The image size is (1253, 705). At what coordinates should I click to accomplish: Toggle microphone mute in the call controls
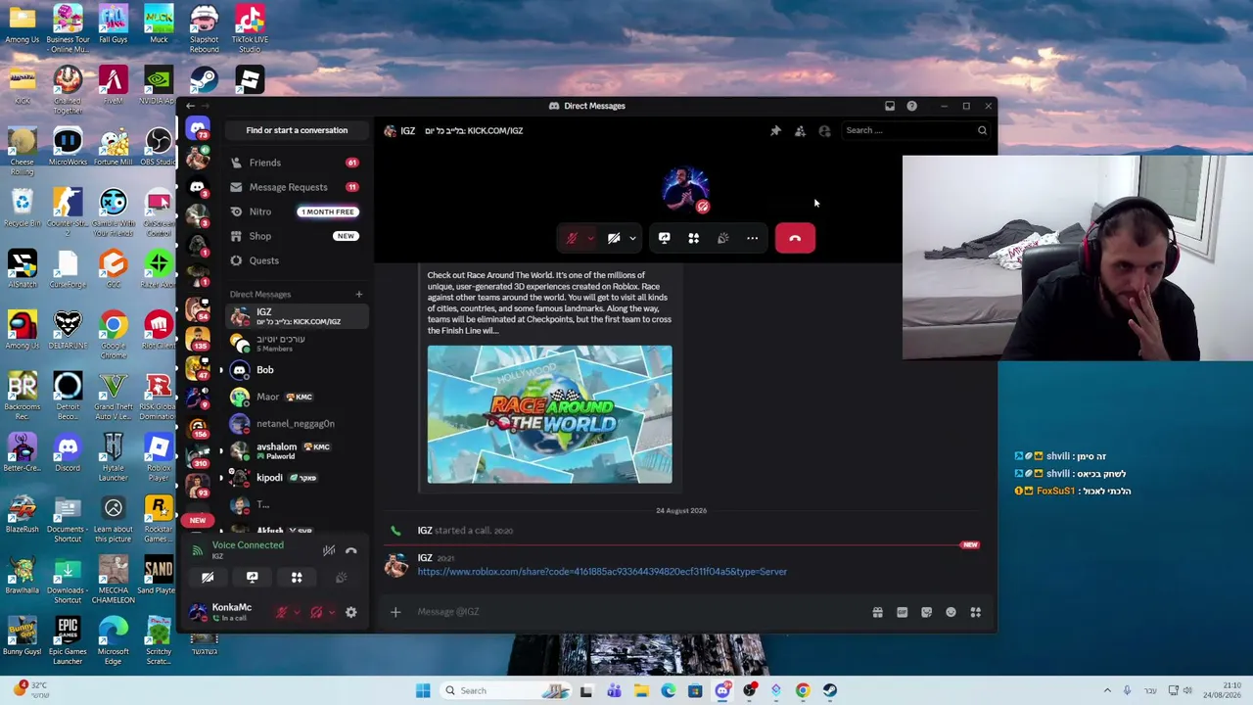(572, 238)
